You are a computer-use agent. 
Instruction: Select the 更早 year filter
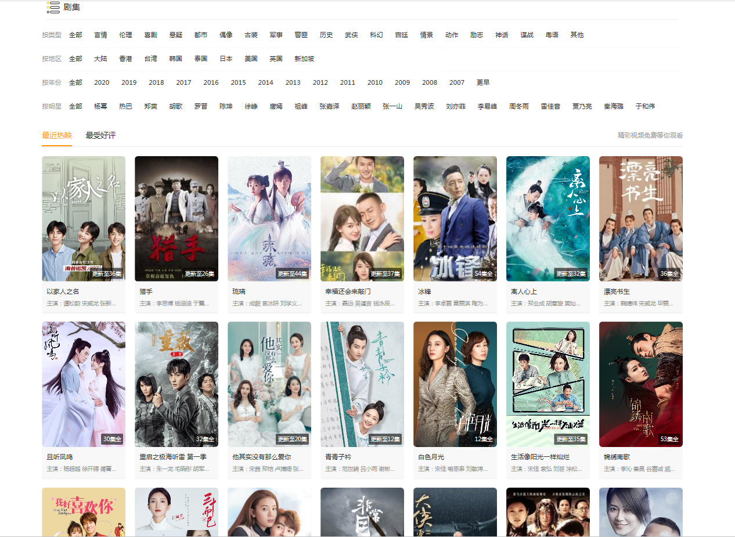coord(483,82)
